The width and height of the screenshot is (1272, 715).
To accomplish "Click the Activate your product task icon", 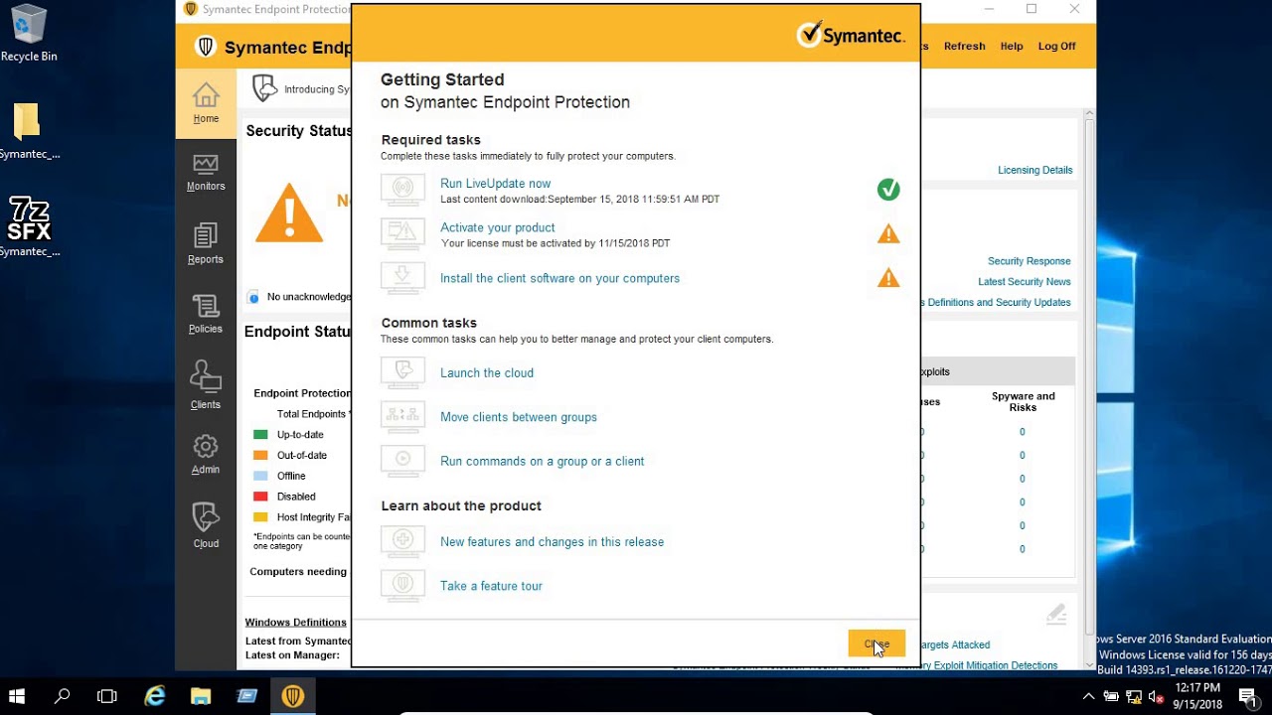I will point(402,233).
